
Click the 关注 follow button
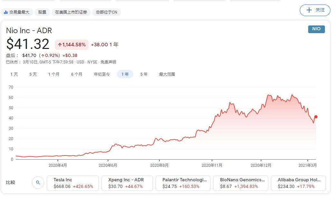(315, 10)
